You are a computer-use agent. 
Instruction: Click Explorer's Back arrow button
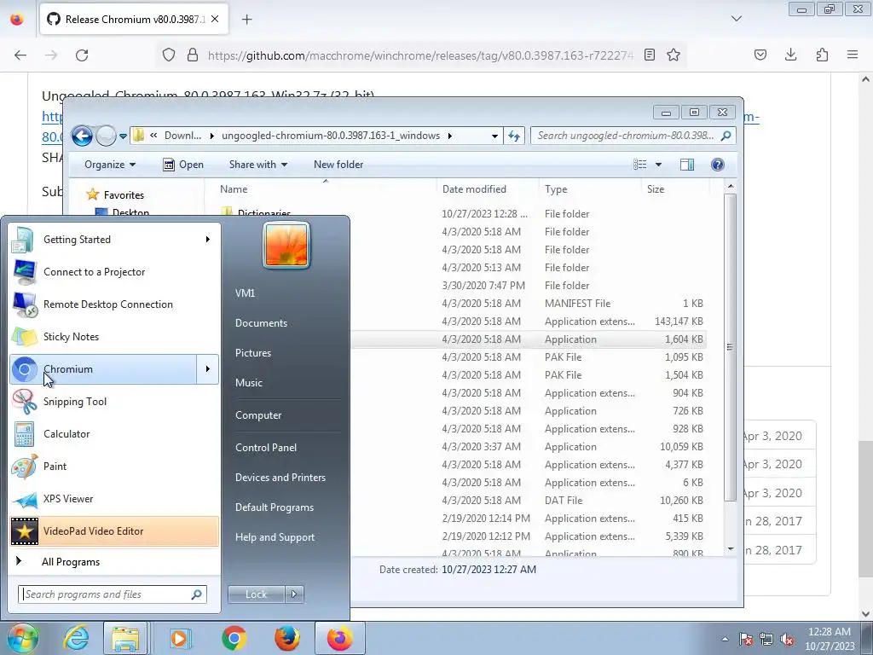tap(82, 136)
